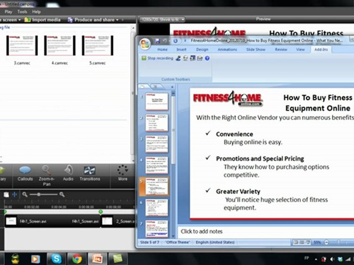Viewport: 354px width, 265px height.
Task: Select slide 1 thumbnail in PowerPoint
Action: click(x=157, y=102)
